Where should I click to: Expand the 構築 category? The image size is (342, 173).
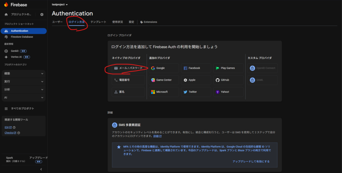tap(24, 74)
